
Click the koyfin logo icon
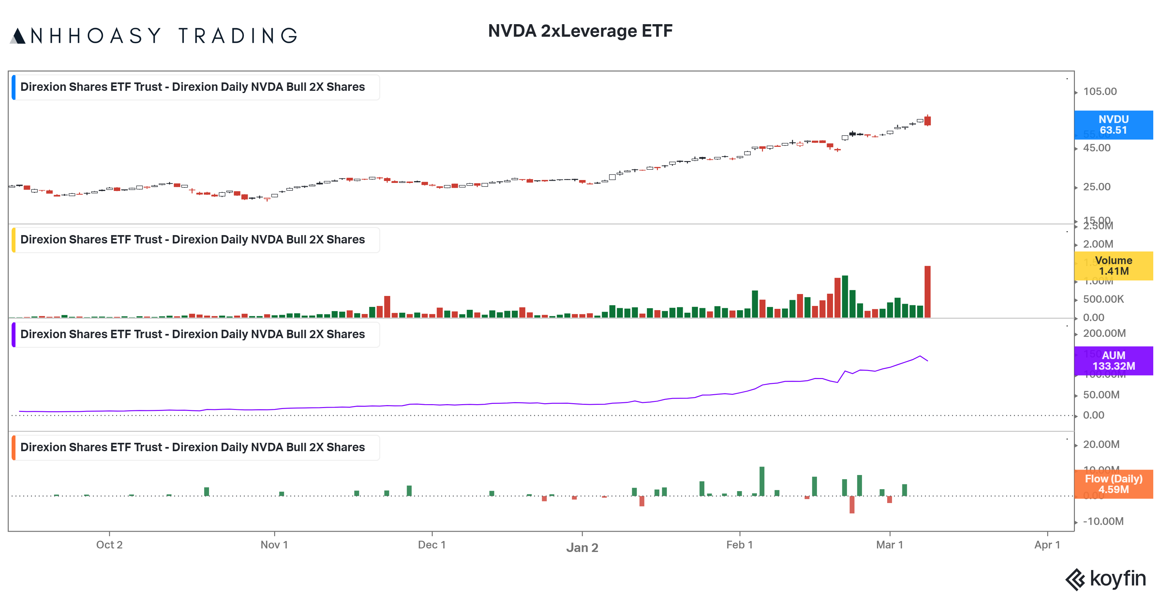pos(1075,579)
